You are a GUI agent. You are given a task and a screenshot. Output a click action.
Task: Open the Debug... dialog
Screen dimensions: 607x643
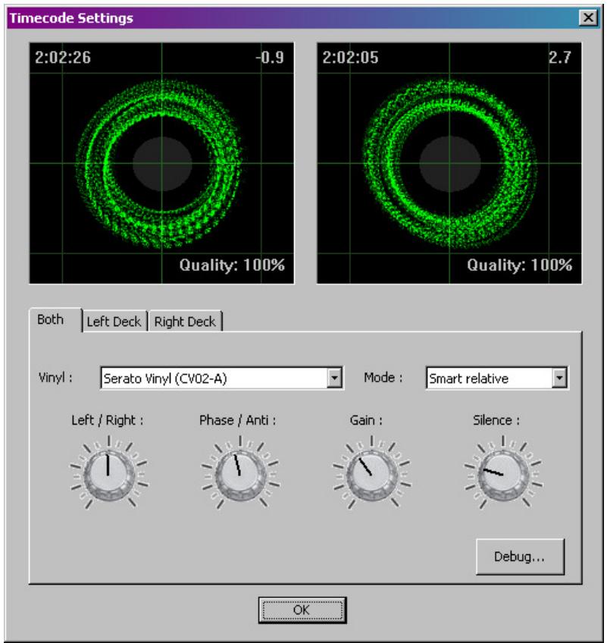click(x=520, y=557)
